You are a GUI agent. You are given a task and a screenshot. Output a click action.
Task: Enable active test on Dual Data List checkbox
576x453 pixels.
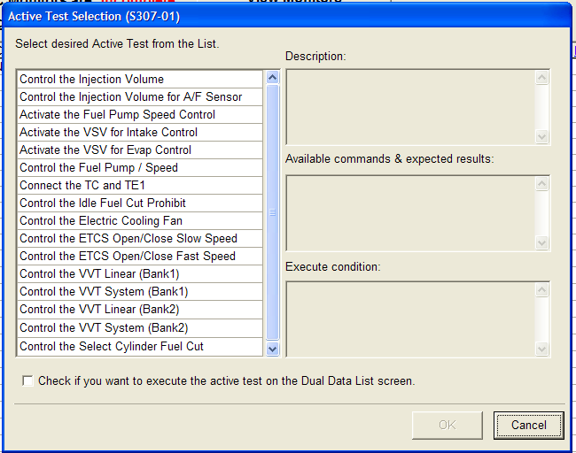point(28,381)
